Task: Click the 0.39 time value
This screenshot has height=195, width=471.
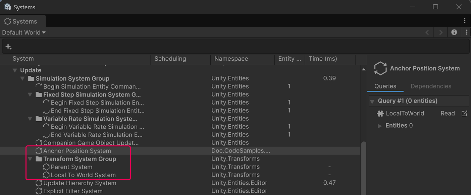Action: [329, 78]
